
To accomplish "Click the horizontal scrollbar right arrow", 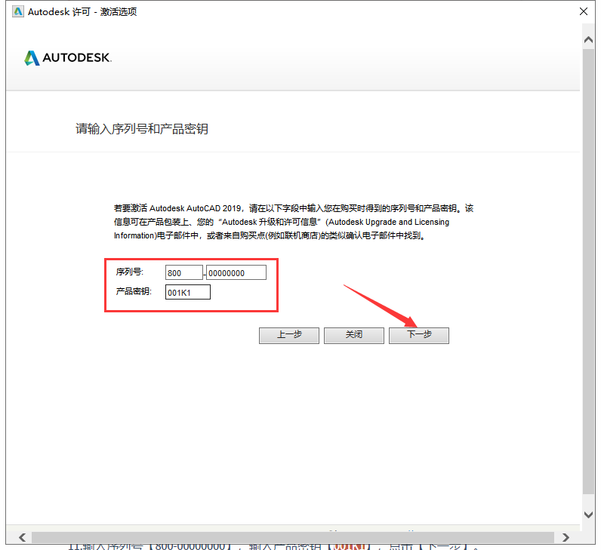I will pos(566,537).
